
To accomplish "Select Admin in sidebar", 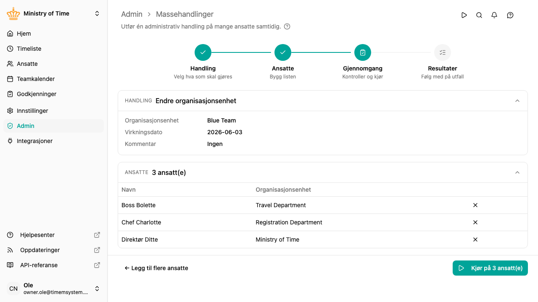I will [x=53, y=126].
